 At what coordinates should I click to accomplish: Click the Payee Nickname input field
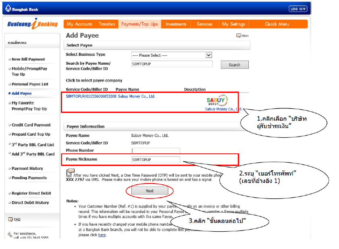click(x=156, y=159)
